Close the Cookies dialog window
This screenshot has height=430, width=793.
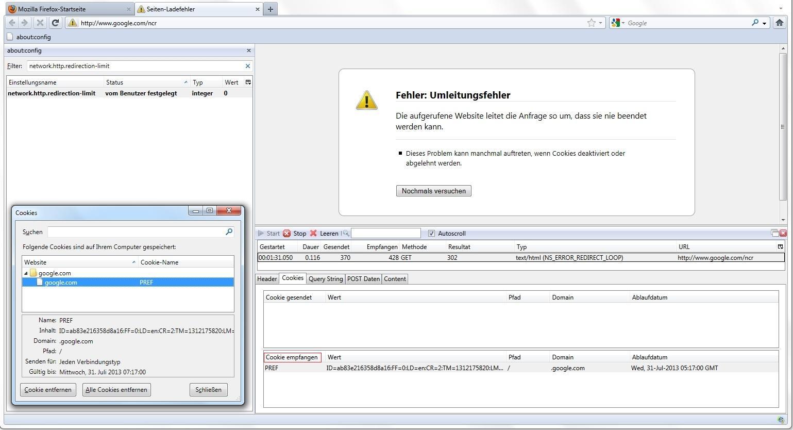[x=229, y=210]
